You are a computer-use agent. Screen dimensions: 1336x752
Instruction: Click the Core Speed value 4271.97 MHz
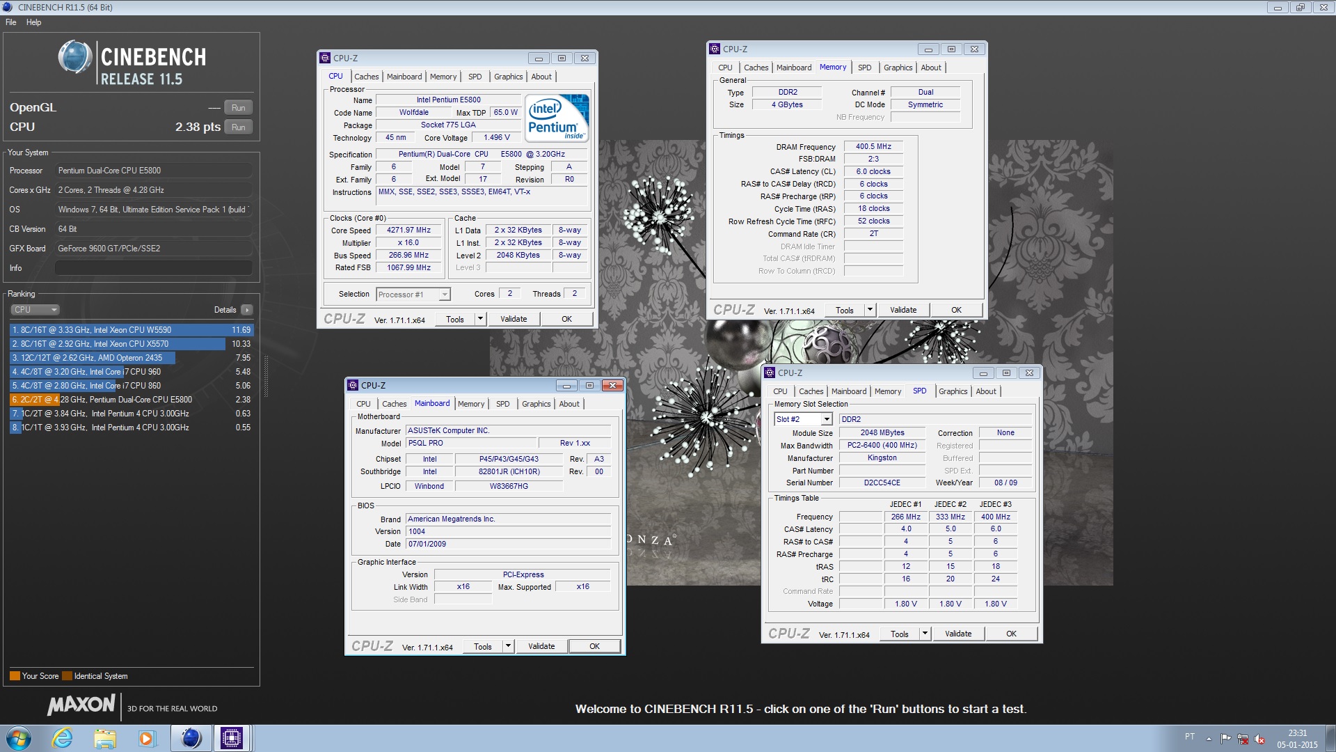pos(408,230)
